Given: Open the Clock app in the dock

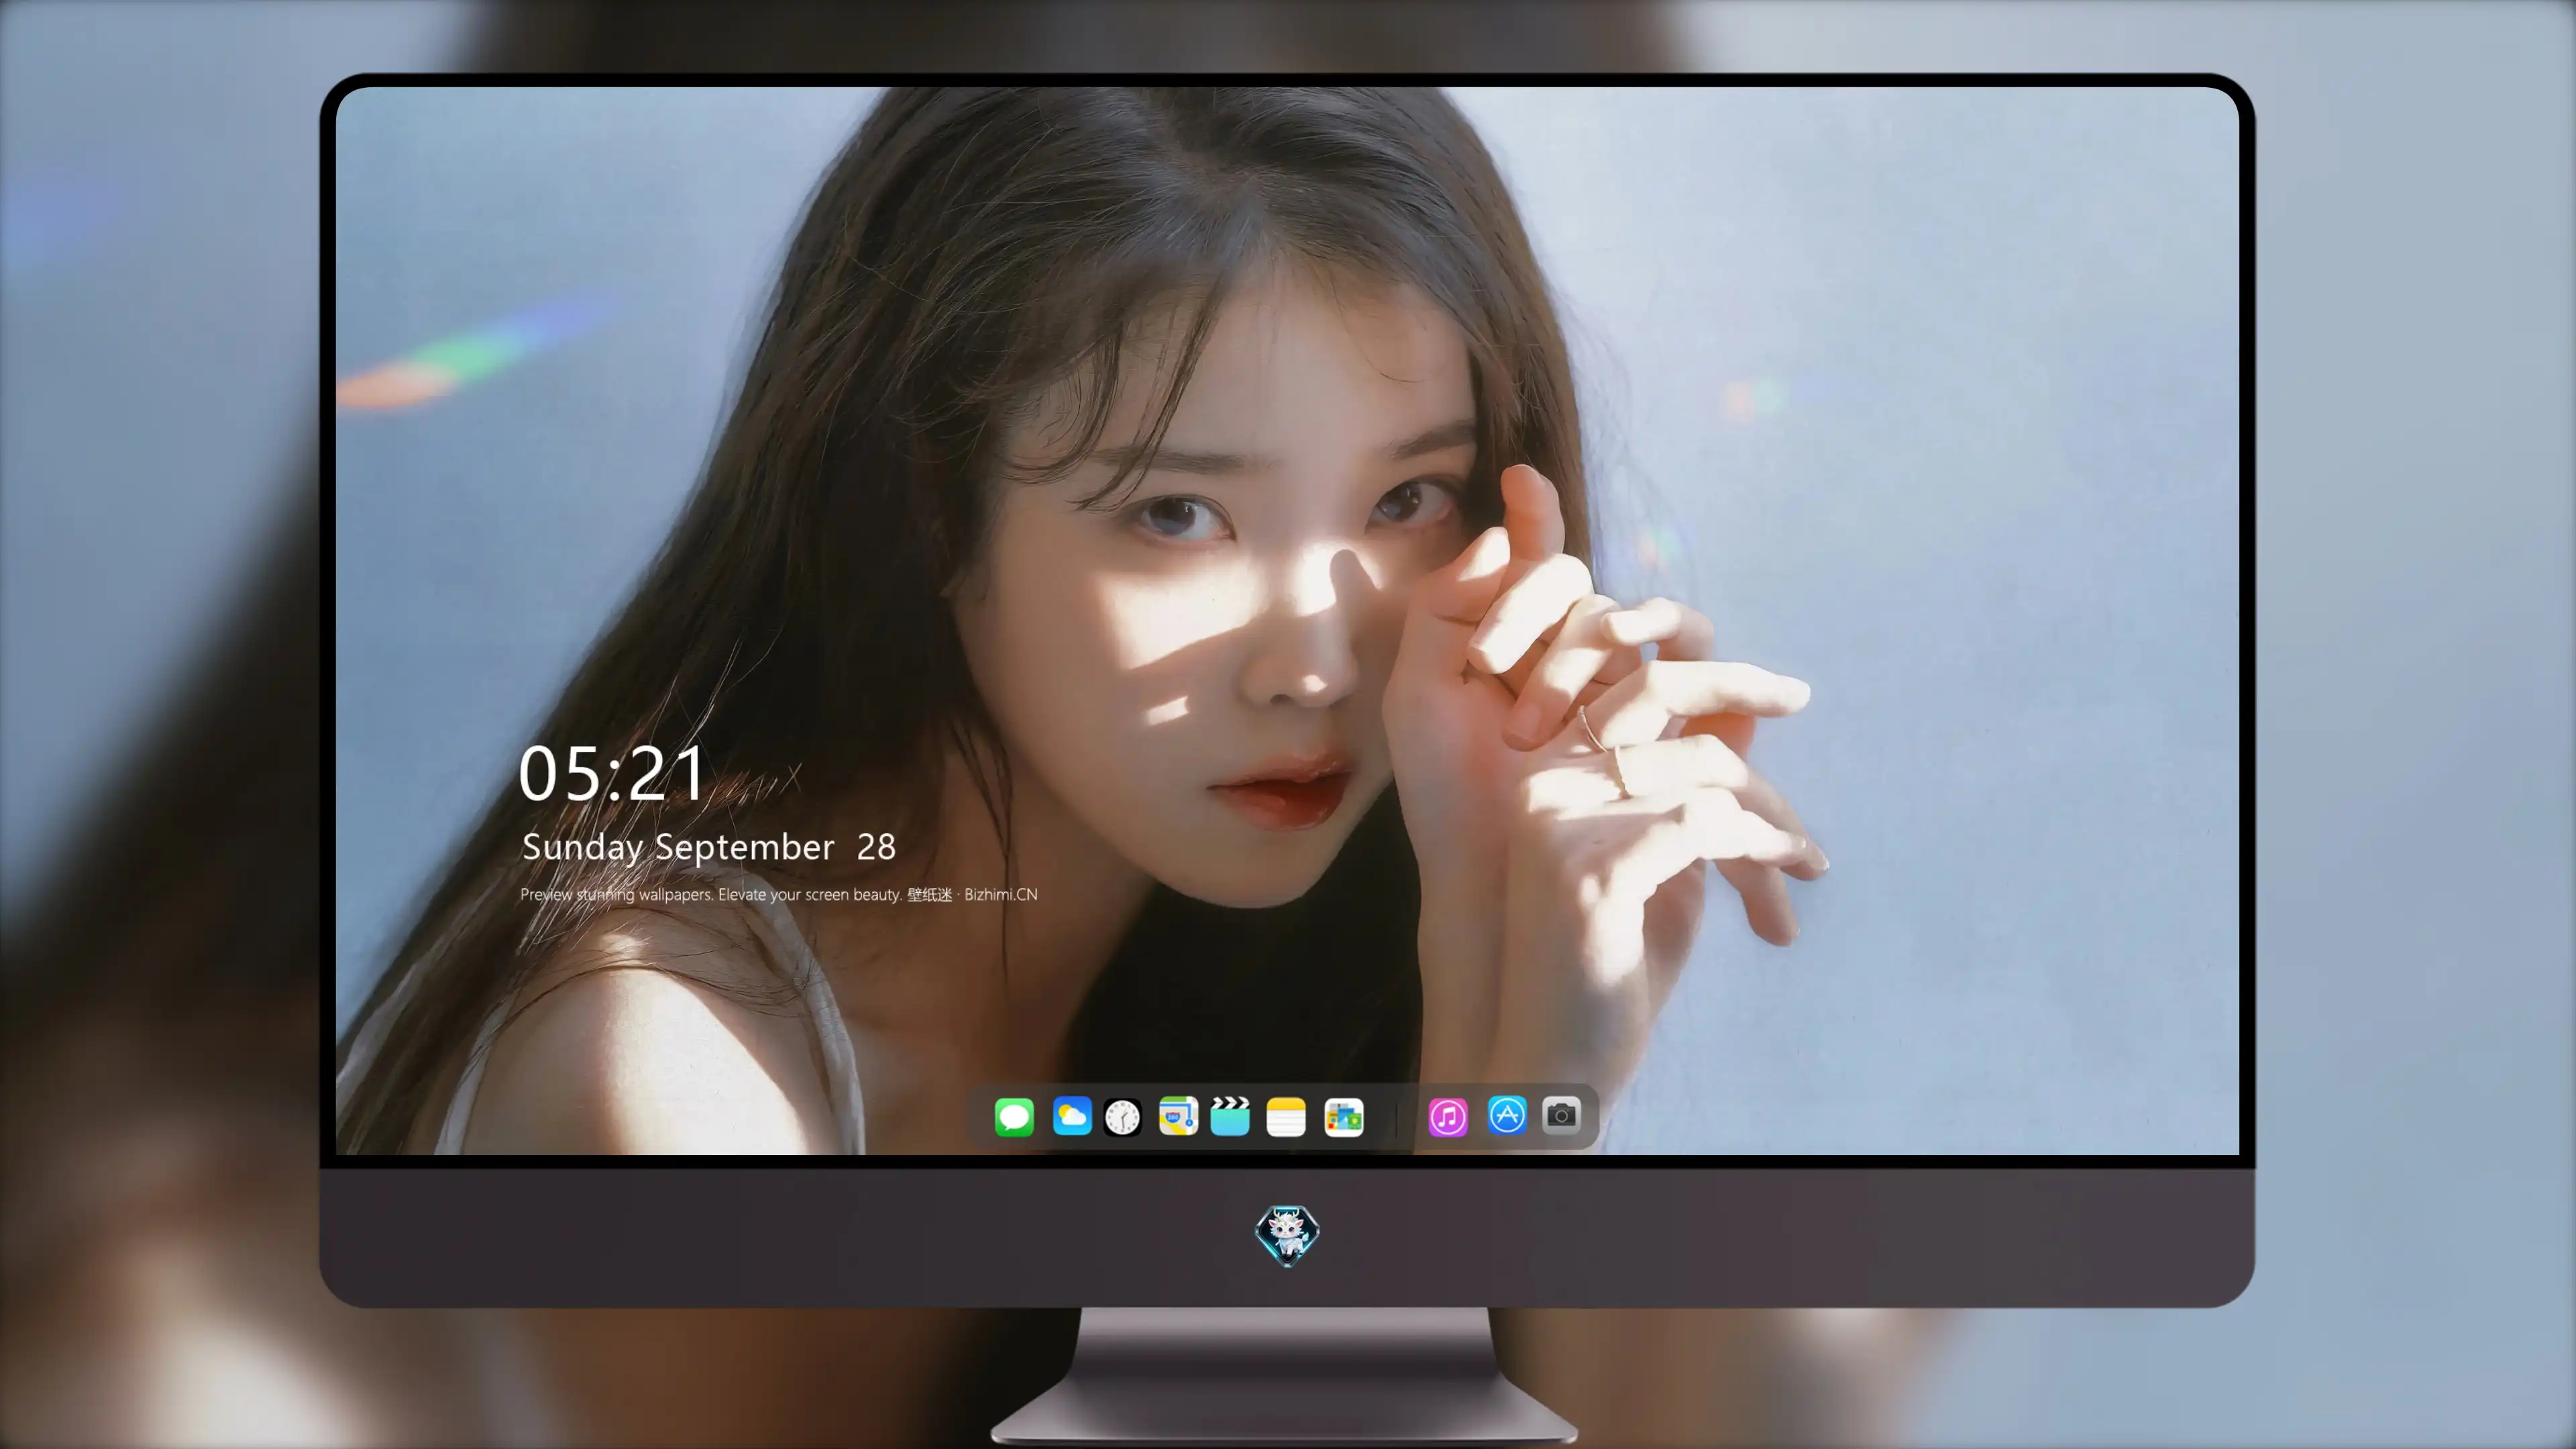Looking at the screenshot, I should [1122, 1117].
